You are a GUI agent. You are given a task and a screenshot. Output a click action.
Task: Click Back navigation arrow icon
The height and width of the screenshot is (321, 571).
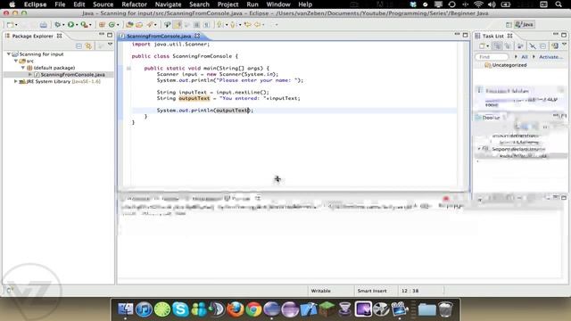tap(257, 25)
